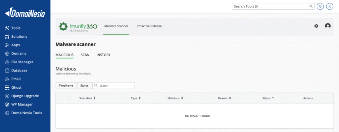The height and width of the screenshot is (132, 339).
Task: Click the Imunify360 logo
Action: pos(78,26)
